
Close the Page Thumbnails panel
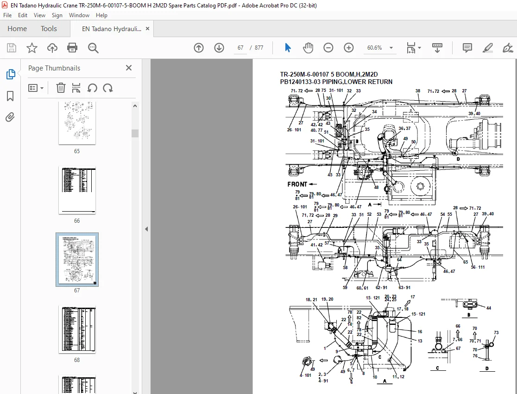click(x=129, y=68)
